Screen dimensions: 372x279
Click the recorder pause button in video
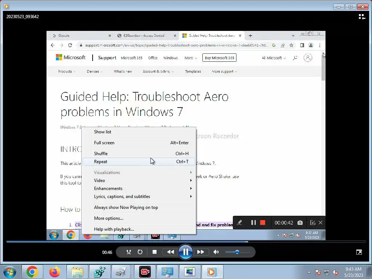(x=253, y=223)
